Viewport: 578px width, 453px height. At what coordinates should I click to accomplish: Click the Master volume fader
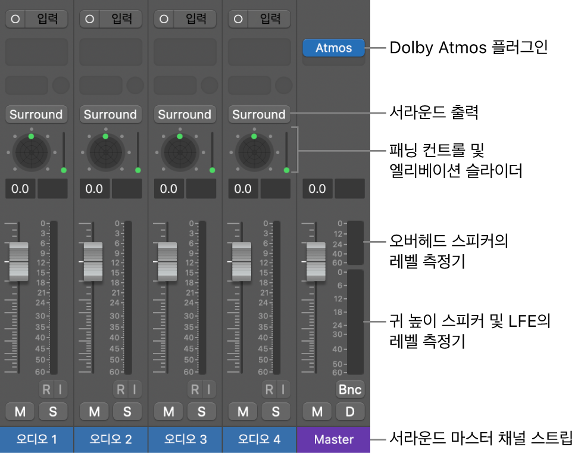pos(316,262)
